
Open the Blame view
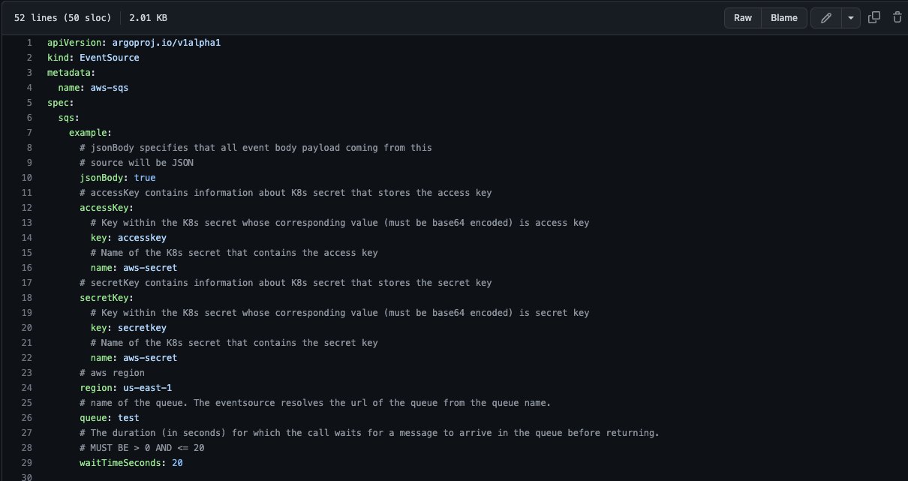pyautogui.click(x=784, y=18)
